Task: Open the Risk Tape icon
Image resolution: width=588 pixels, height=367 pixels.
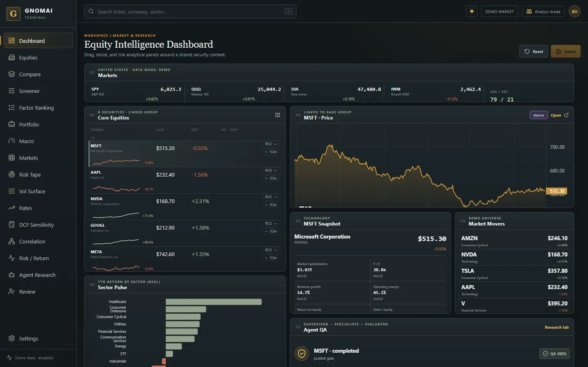Action: (11, 175)
